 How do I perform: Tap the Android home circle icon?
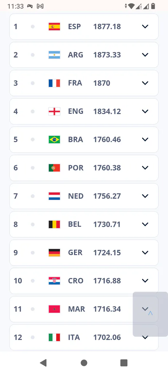84,363
